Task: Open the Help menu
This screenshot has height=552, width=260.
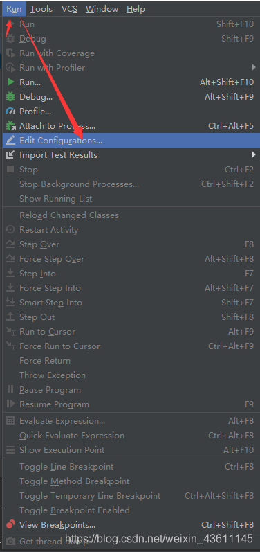Action: [x=136, y=9]
